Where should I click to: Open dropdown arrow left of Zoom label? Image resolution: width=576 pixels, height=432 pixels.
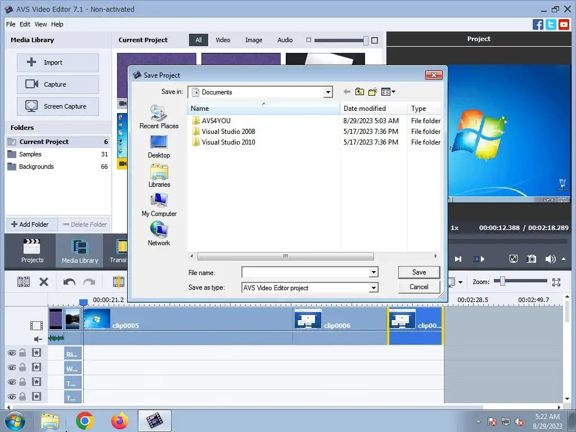click(460, 282)
